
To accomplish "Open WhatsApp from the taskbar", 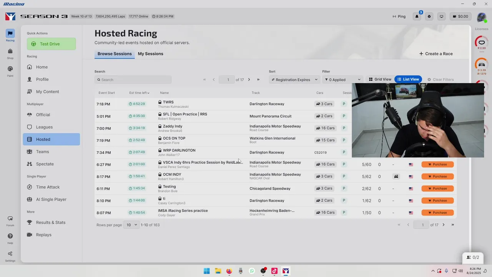I will click(252, 271).
